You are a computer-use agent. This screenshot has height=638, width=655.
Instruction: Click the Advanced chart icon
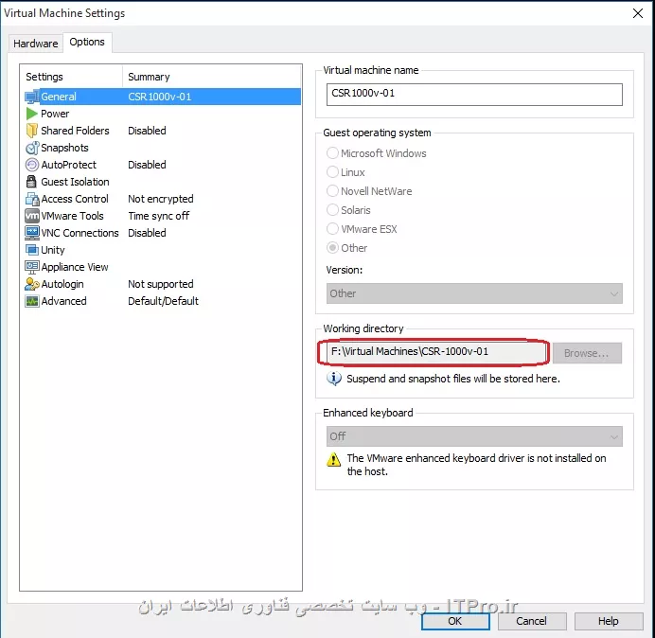[x=32, y=301]
